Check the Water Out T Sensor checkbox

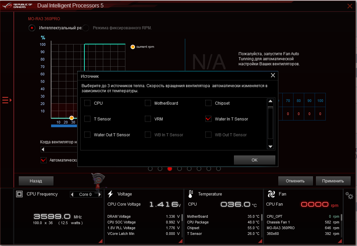[x=87, y=135]
